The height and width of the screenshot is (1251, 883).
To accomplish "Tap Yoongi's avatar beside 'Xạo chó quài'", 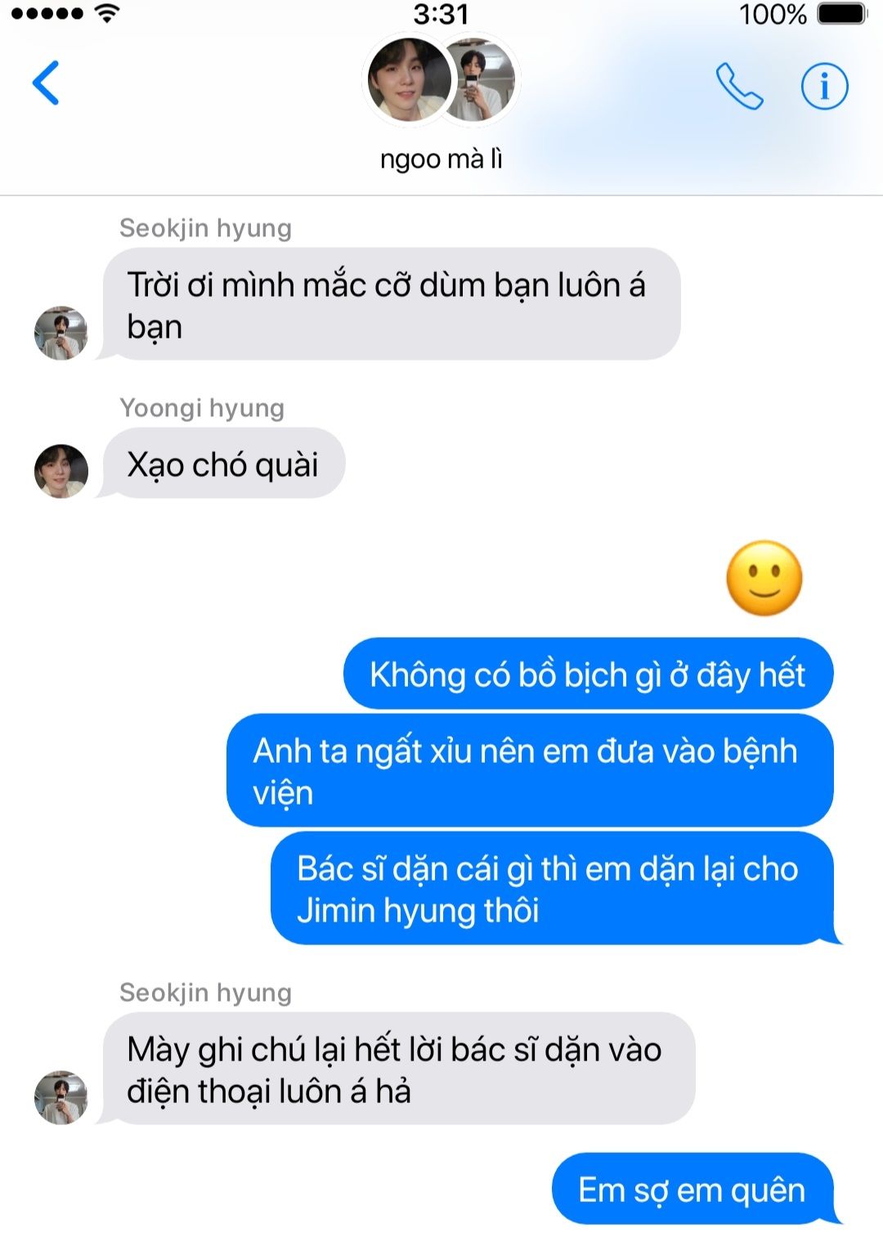I will pyautogui.click(x=61, y=471).
